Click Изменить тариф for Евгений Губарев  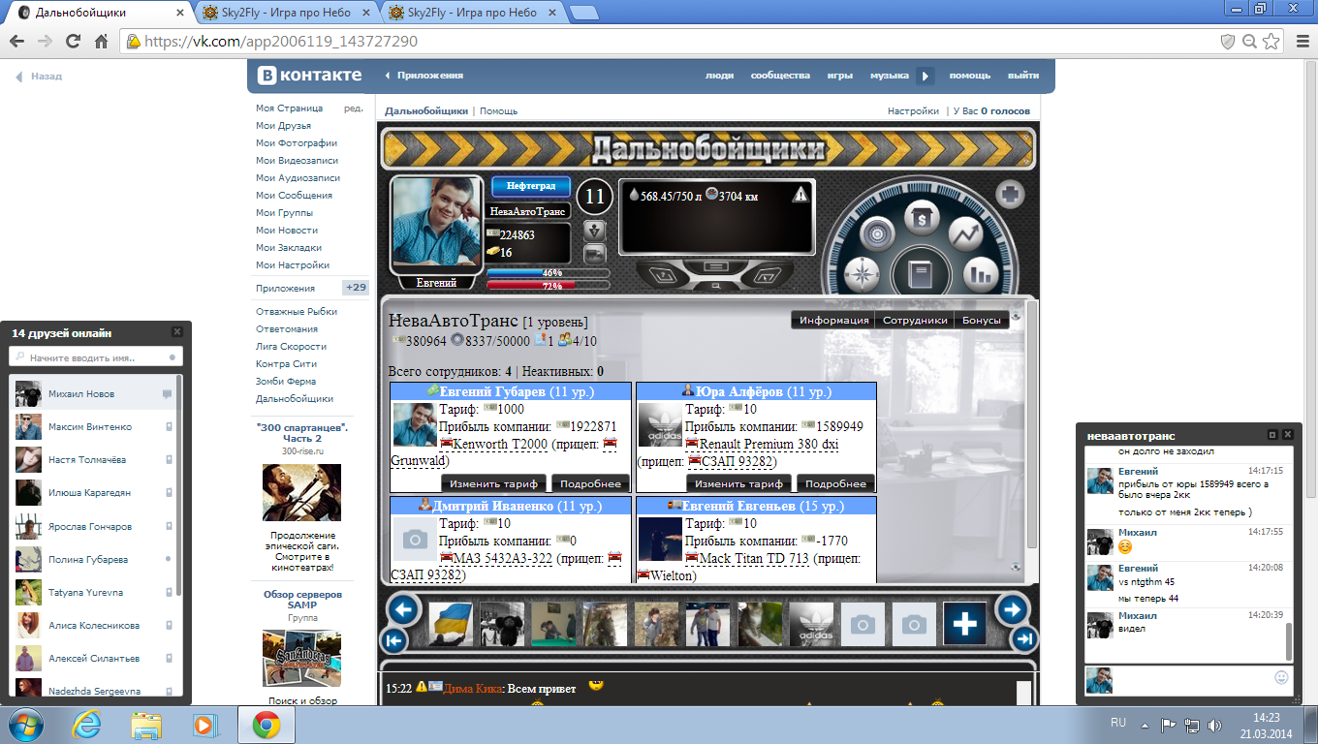(494, 483)
